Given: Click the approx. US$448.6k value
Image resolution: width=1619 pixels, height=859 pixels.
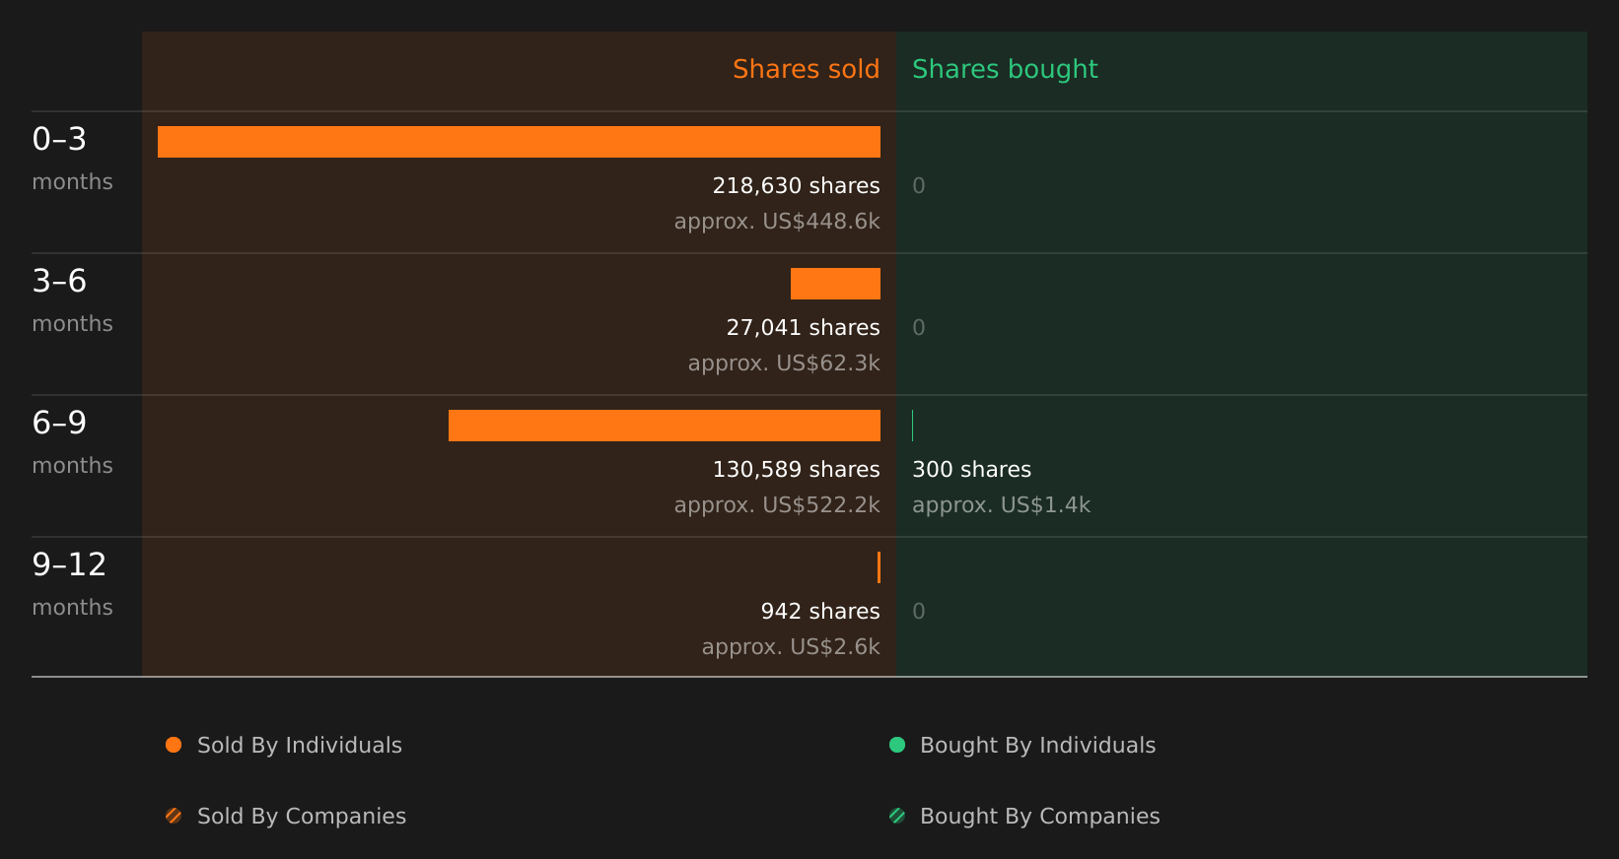Looking at the screenshot, I should (x=777, y=222).
